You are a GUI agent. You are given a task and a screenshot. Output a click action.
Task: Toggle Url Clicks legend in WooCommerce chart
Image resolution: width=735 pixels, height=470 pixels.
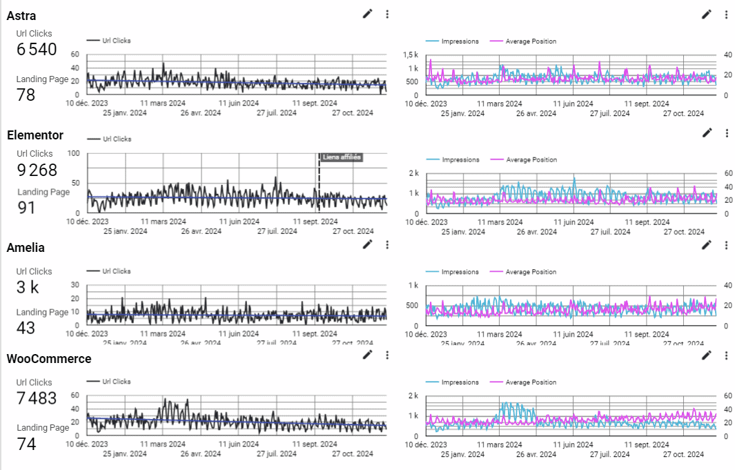tap(116, 382)
